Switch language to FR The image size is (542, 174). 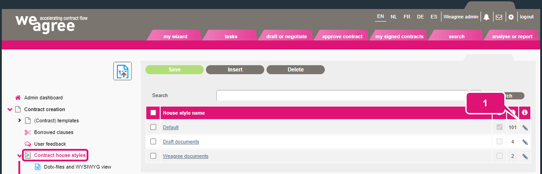[407, 17]
